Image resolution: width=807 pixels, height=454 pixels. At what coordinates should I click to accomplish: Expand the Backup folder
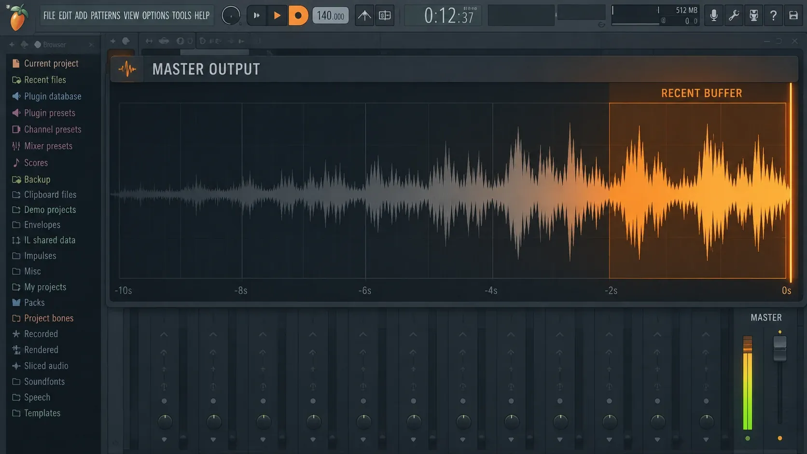tap(31, 179)
